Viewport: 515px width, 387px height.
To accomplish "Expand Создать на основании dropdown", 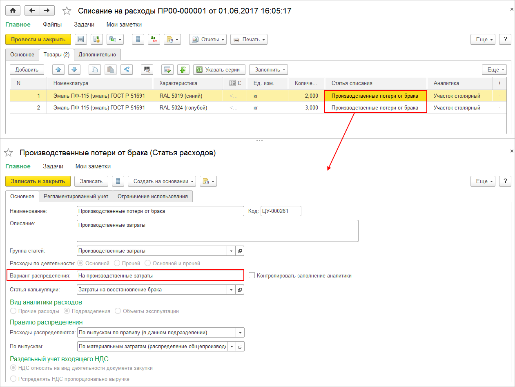I will [162, 181].
